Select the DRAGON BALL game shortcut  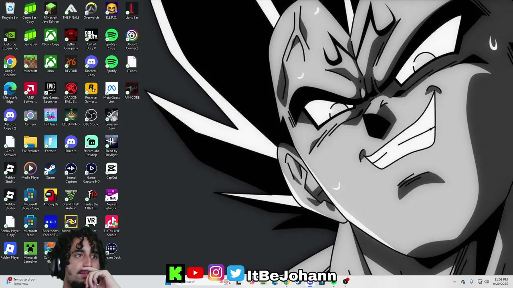pos(71,93)
